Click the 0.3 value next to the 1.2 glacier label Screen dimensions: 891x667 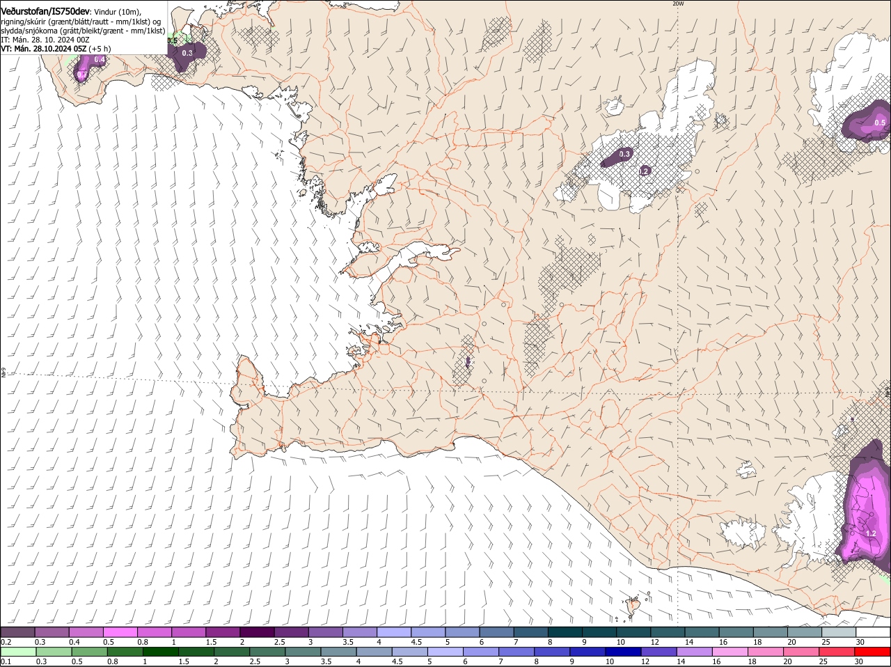coord(624,154)
